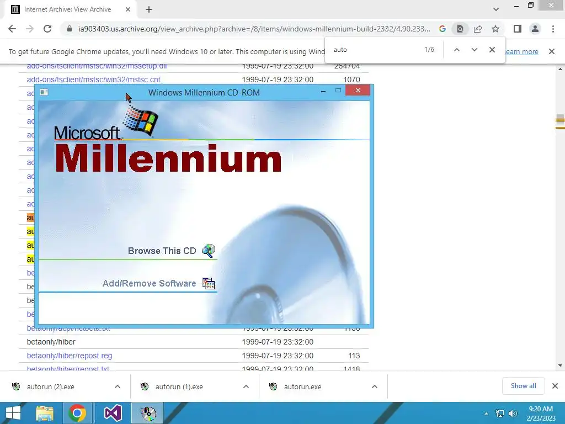Click the site lock icon in address bar
Screen dimensions: 565x424
pos(70,29)
